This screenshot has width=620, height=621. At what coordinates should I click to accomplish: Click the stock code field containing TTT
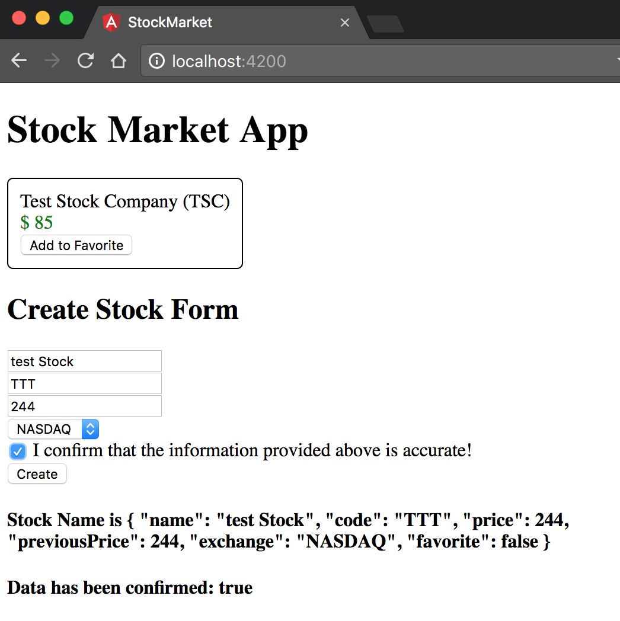click(x=84, y=383)
